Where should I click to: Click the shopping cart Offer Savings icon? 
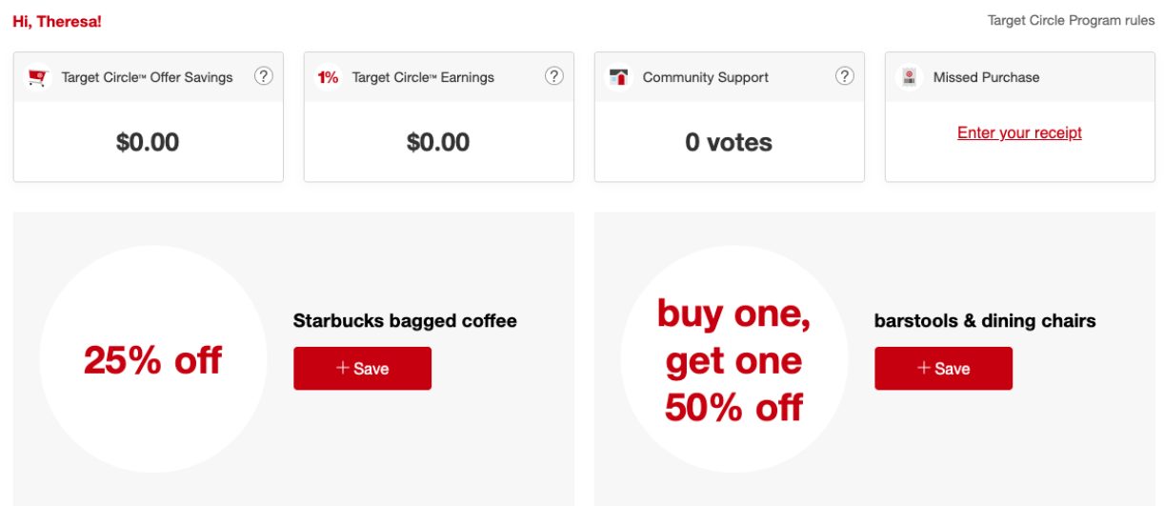(x=38, y=77)
